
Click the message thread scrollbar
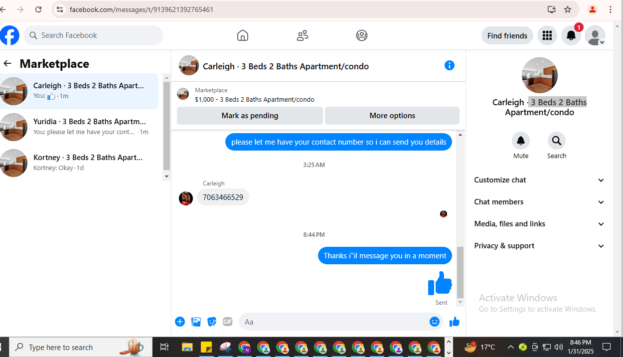tap(460, 272)
